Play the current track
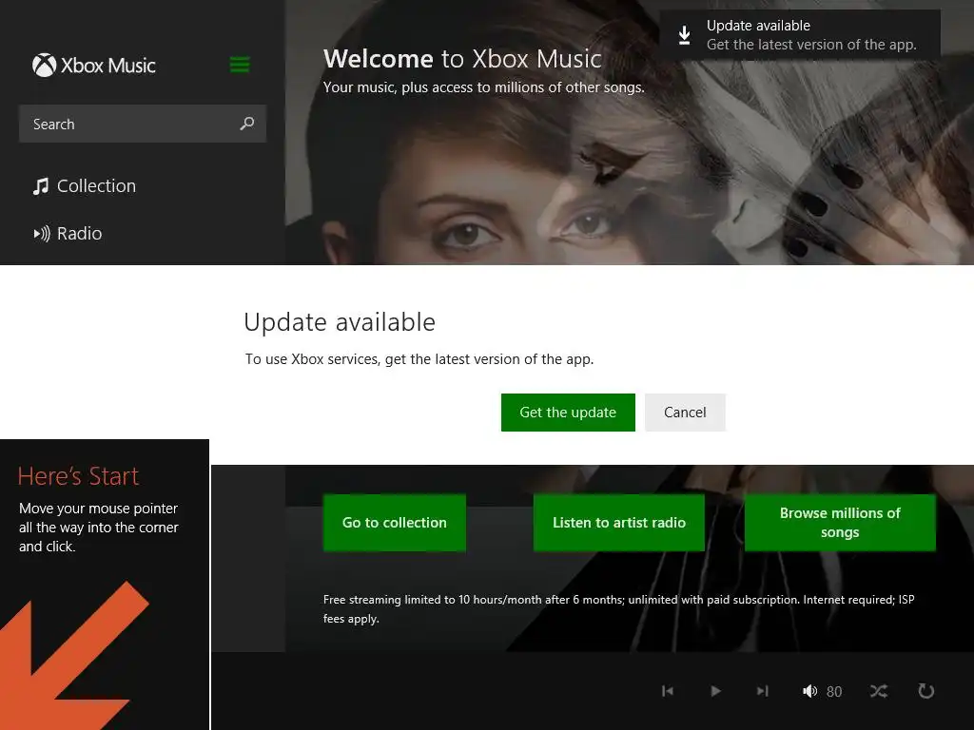This screenshot has height=730, width=974. [x=715, y=691]
